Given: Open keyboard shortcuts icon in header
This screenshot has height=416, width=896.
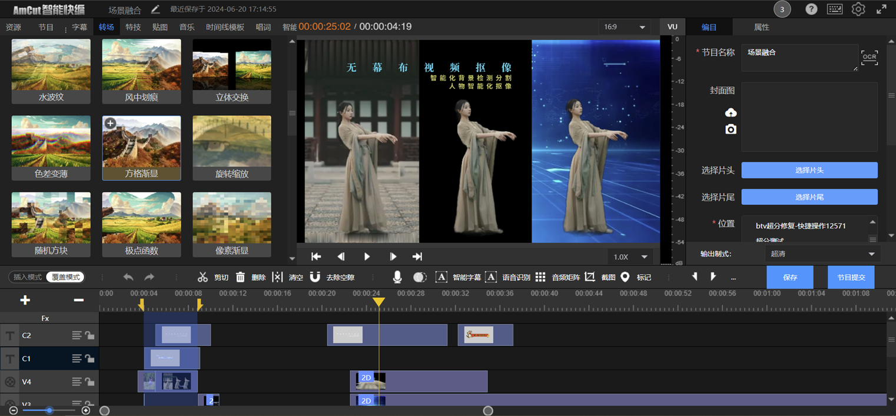Looking at the screenshot, I should (x=834, y=9).
